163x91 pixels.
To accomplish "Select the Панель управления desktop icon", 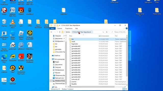I will point(4,47).
